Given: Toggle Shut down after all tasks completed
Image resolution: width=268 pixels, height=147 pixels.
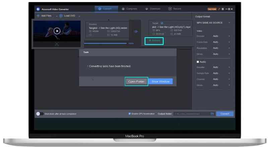Looking at the screenshot, I should (x=40, y=114).
